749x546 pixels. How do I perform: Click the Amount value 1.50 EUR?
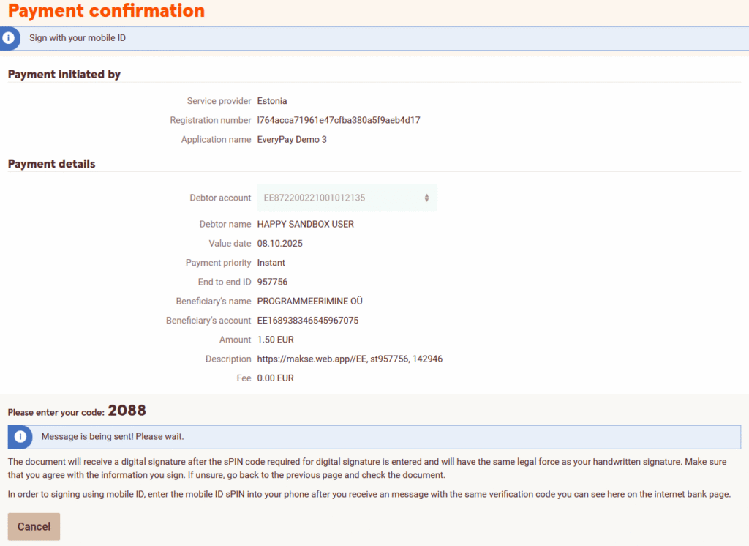coord(275,340)
